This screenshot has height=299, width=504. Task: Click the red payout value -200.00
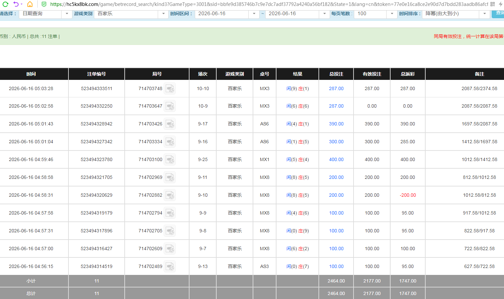pos(408,195)
